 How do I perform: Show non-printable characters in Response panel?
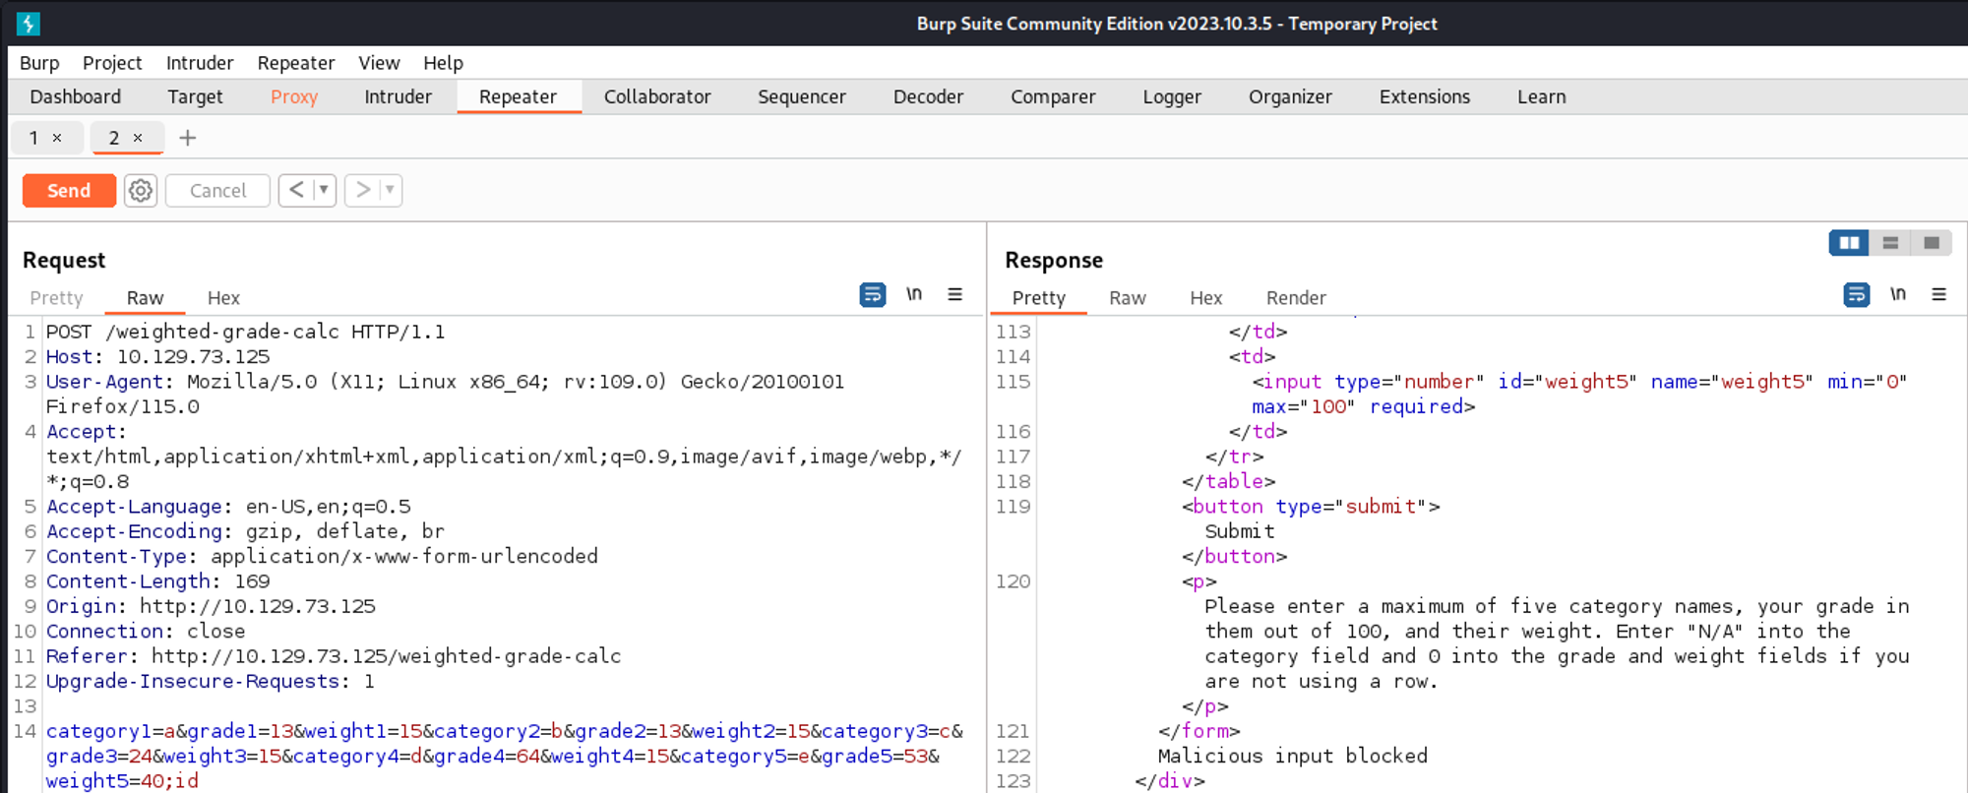[x=1898, y=294]
